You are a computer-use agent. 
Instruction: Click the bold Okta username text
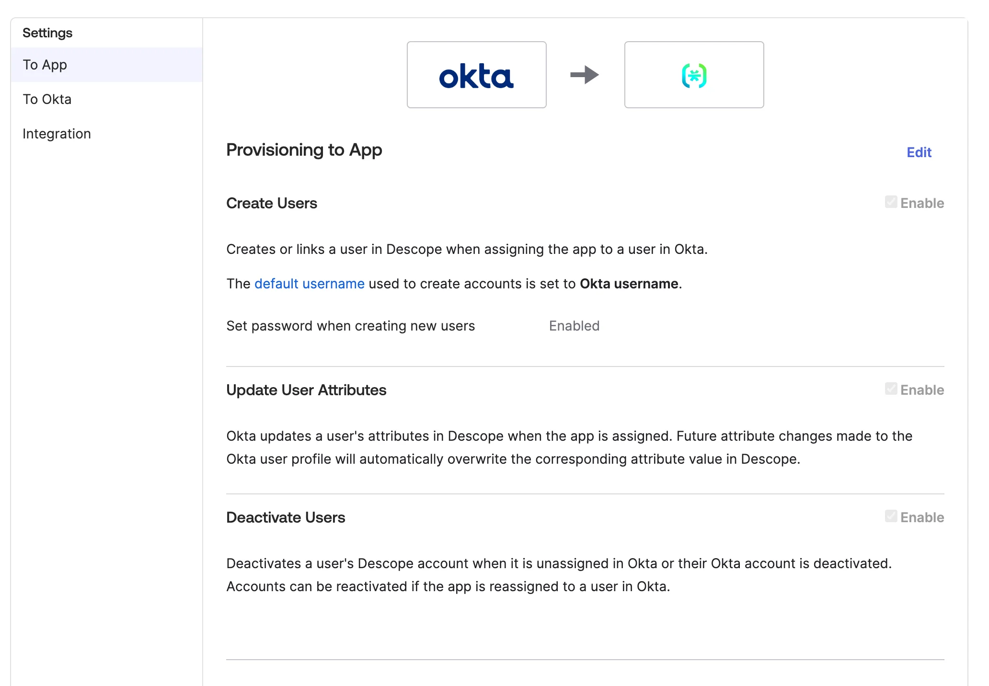629,284
